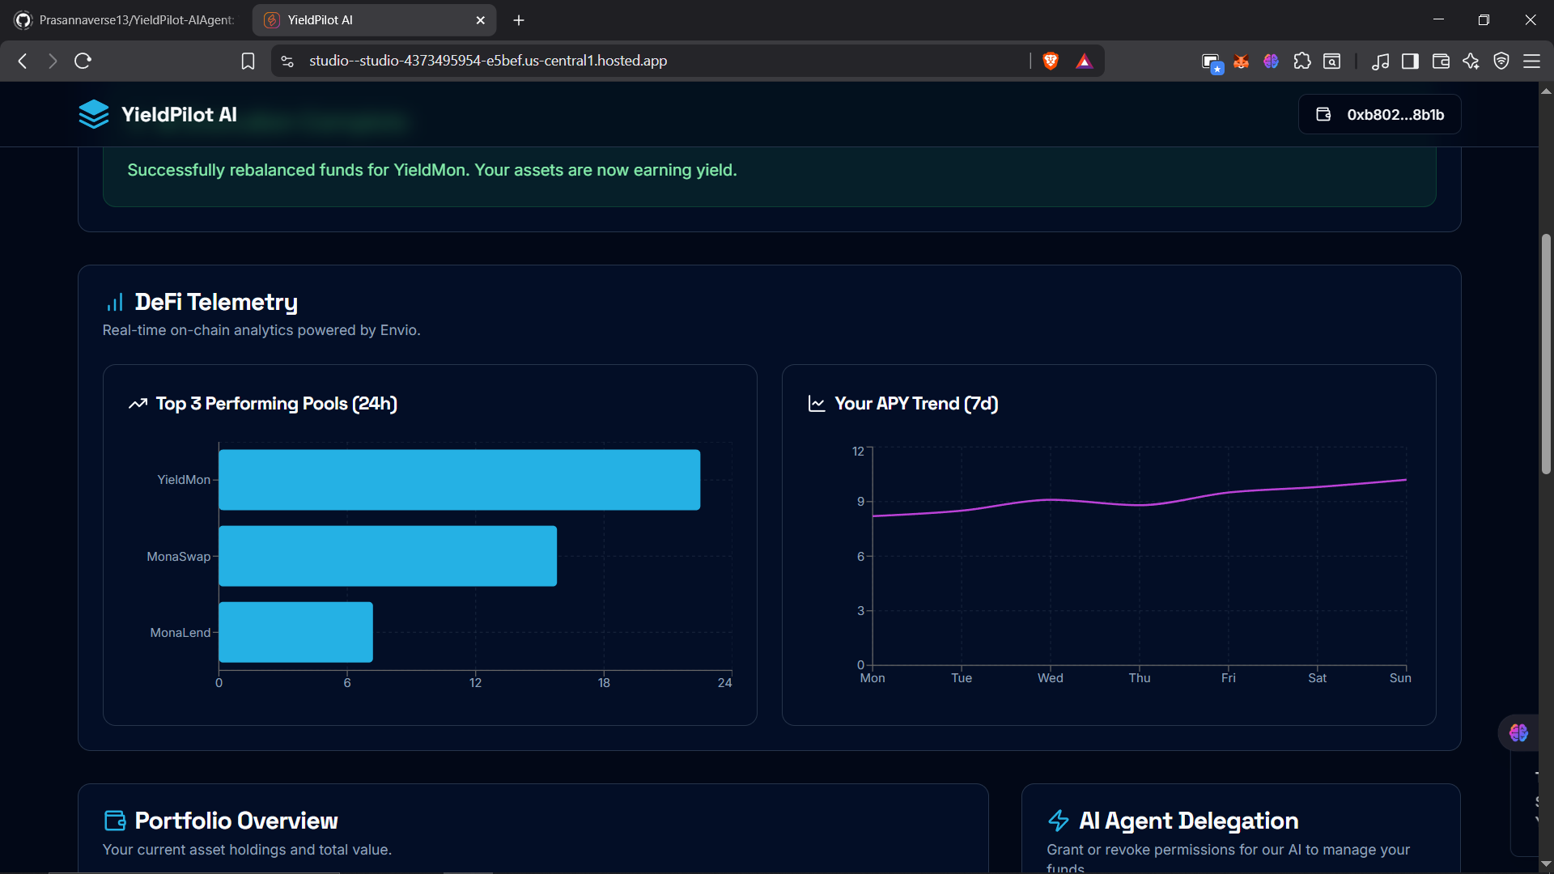Viewport: 1554px width, 874px height.
Task: Close the YieldPilot AI tab
Action: (480, 20)
